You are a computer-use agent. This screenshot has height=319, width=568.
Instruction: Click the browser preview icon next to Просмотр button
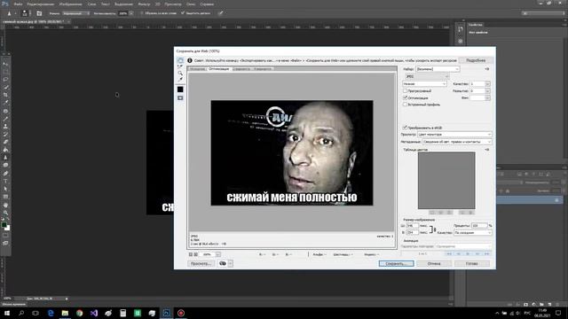click(x=223, y=264)
